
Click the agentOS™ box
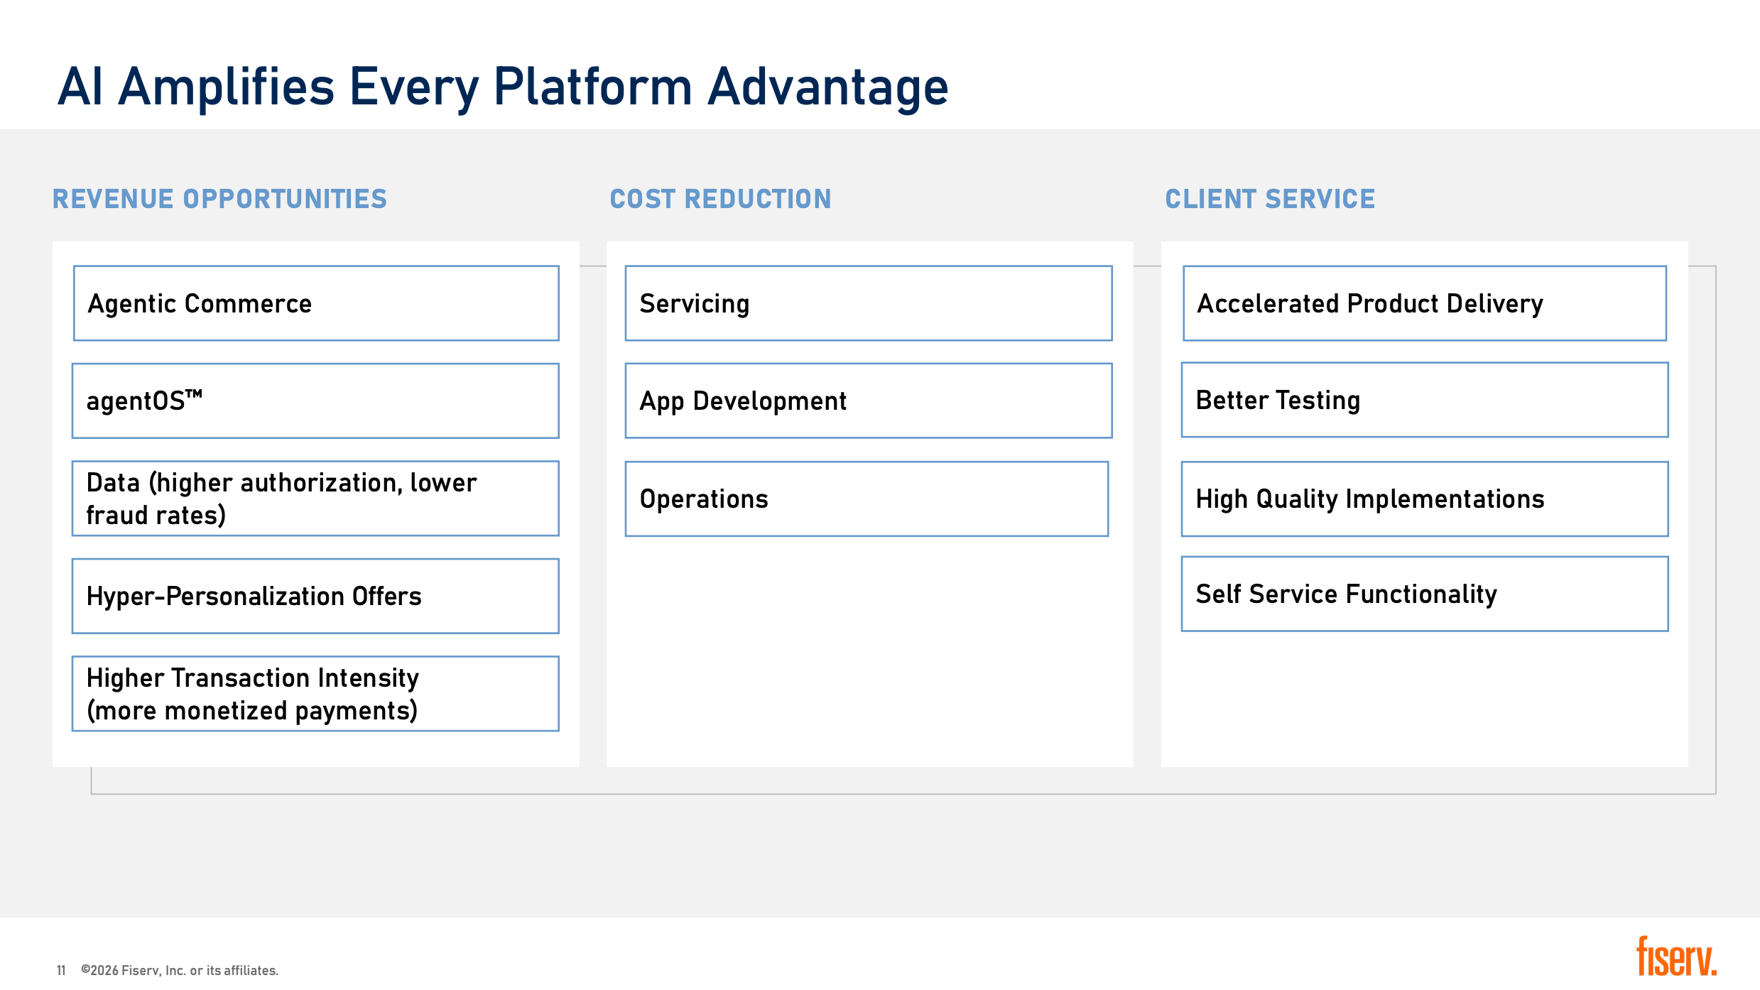(x=315, y=401)
